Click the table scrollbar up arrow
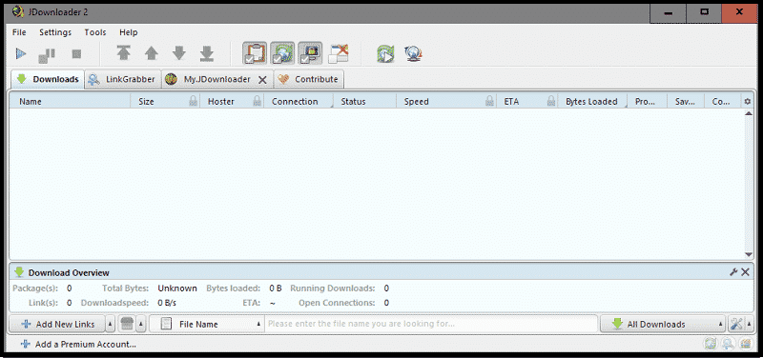 [x=749, y=113]
